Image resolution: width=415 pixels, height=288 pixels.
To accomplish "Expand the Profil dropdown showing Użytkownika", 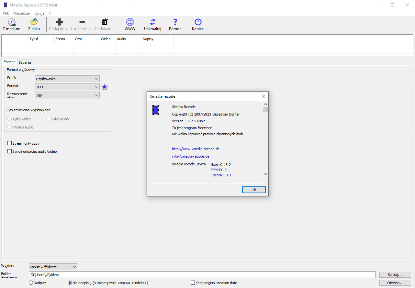I will point(67,79).
